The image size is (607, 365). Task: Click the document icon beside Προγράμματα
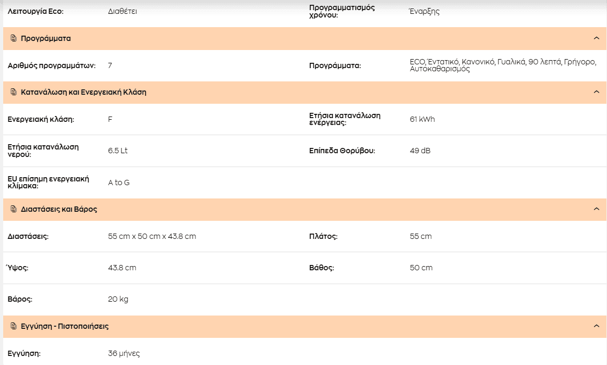[x=13, y=38]
